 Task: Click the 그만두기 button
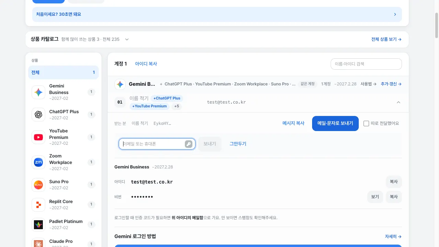pyautogui.click(x=238, y=144)
